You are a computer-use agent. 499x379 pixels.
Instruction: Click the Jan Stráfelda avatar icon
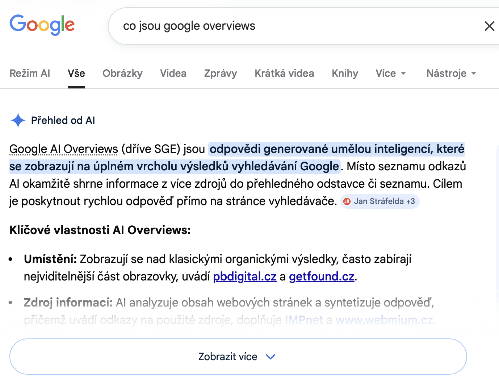(x=347, y=201)
